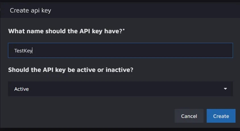The image size is (240, 131).
Task: Dismiss the dialog using Cancel
Action: point(189,116)
